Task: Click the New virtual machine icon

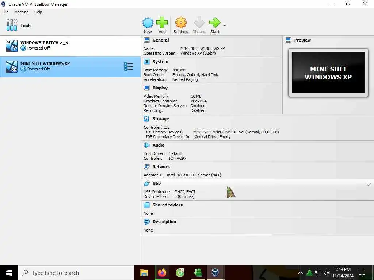Action: pos(148,23)
